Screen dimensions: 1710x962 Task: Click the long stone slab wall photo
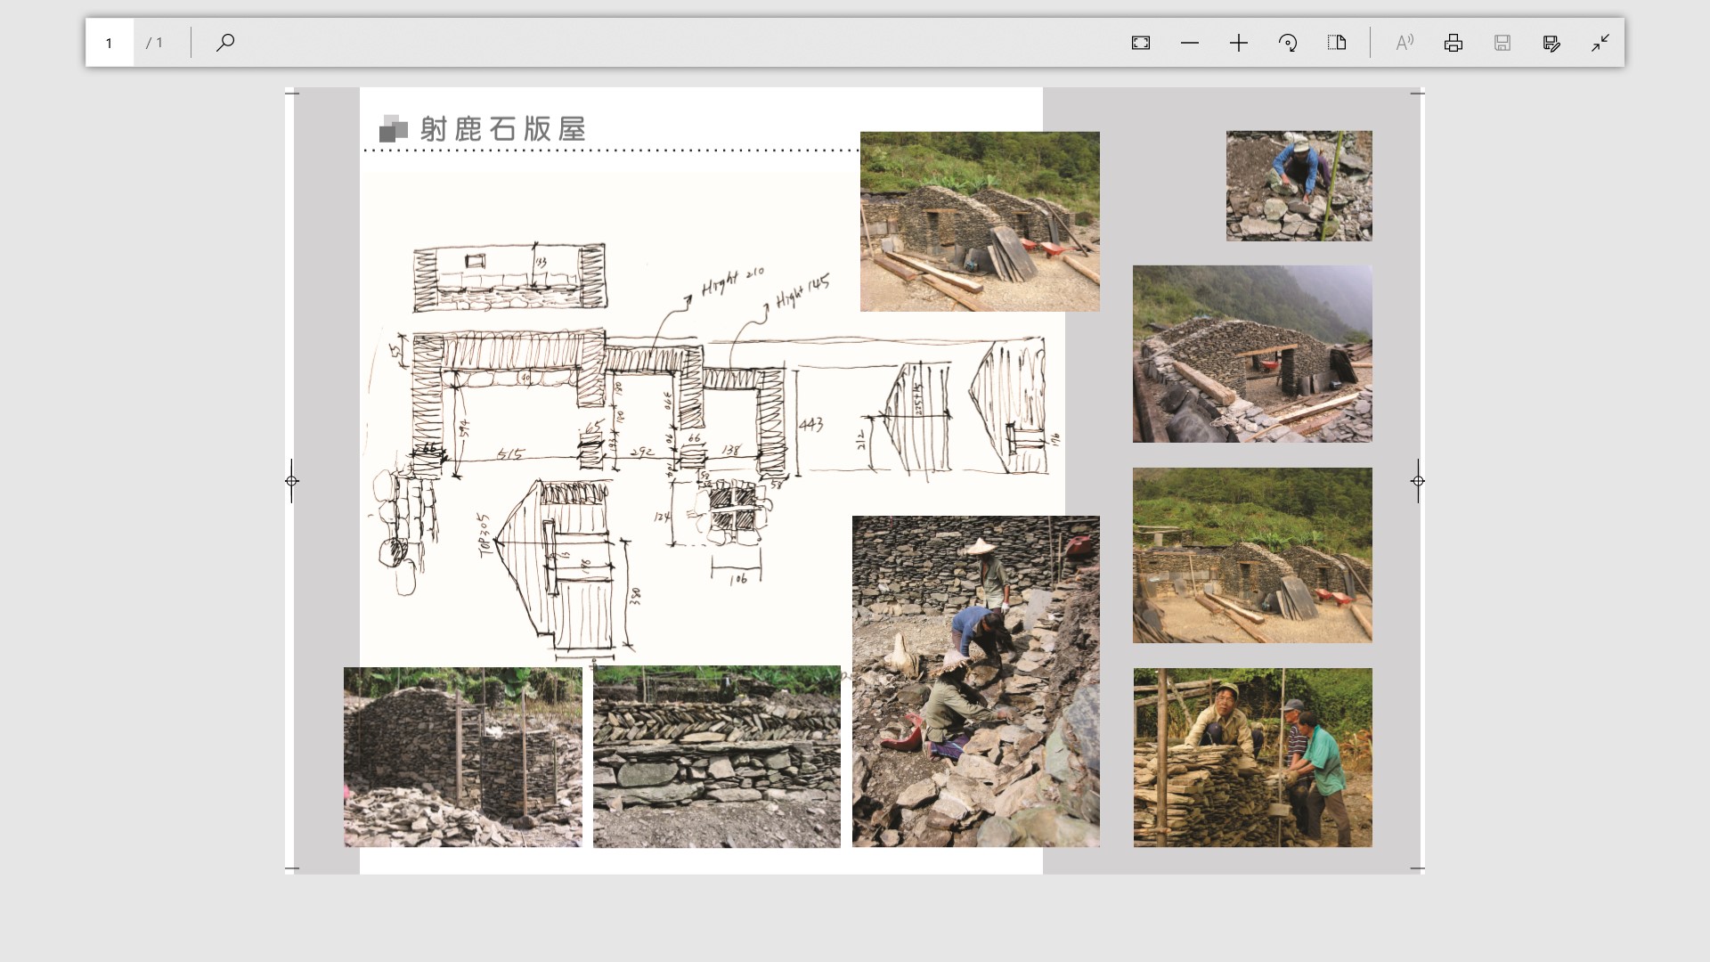click(716, 757)
